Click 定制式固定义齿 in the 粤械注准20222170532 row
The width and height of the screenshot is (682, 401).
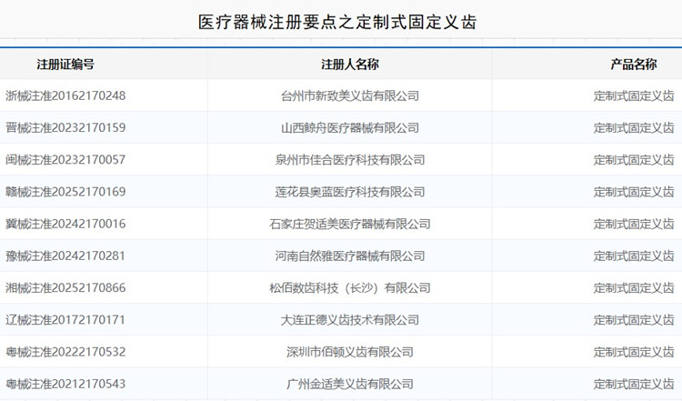pos(634,352)
